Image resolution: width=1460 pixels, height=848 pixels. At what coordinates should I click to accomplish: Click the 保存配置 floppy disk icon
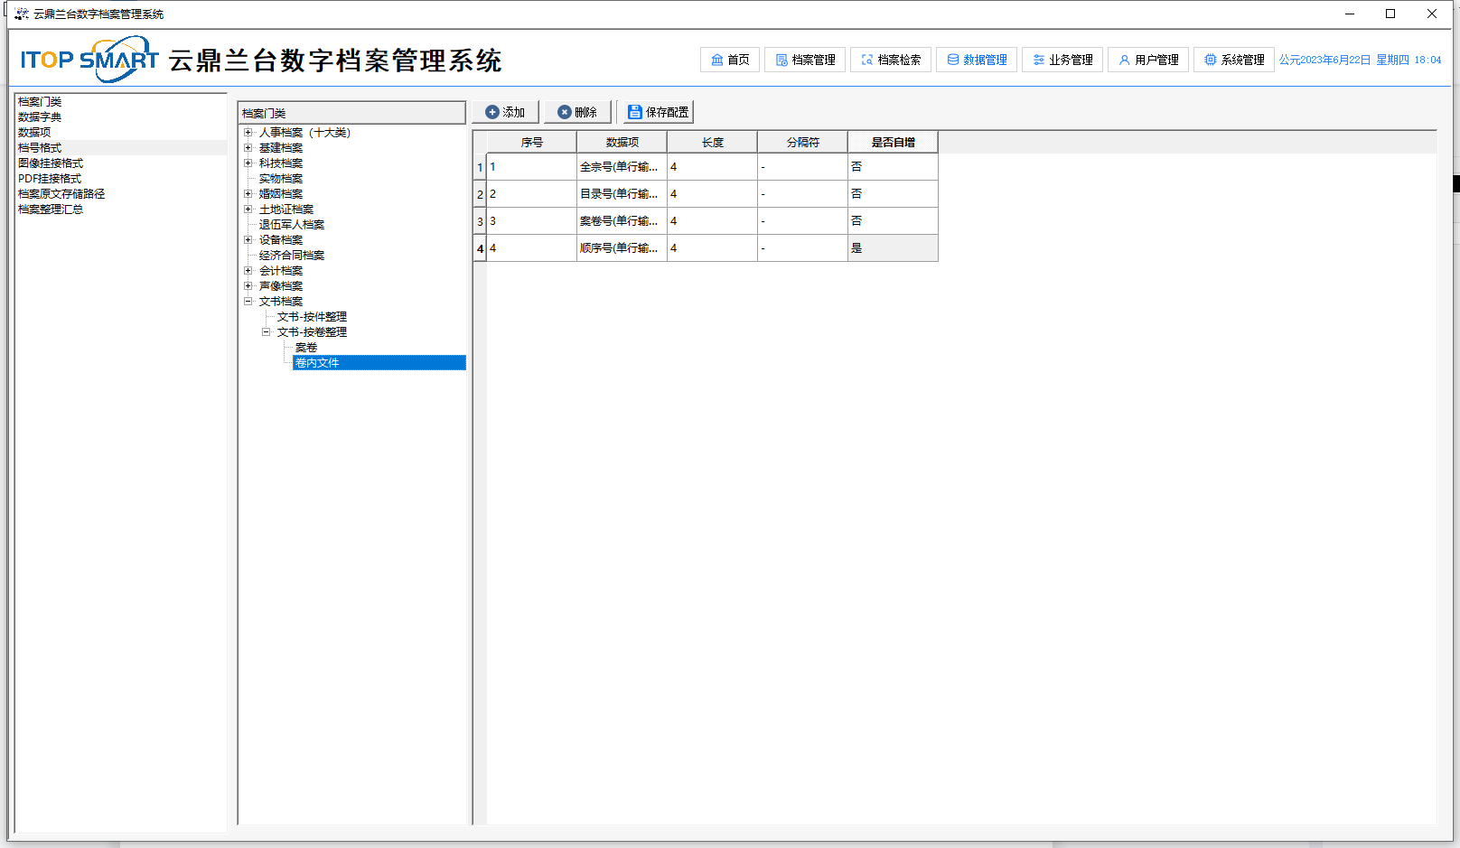(635, 112)
